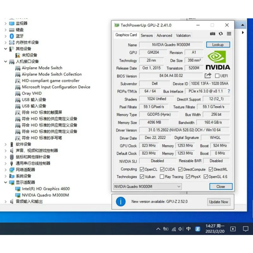Collapse the 显示适配器 tree node
This screenshot has width=253, height=253.
pos(5,182)
